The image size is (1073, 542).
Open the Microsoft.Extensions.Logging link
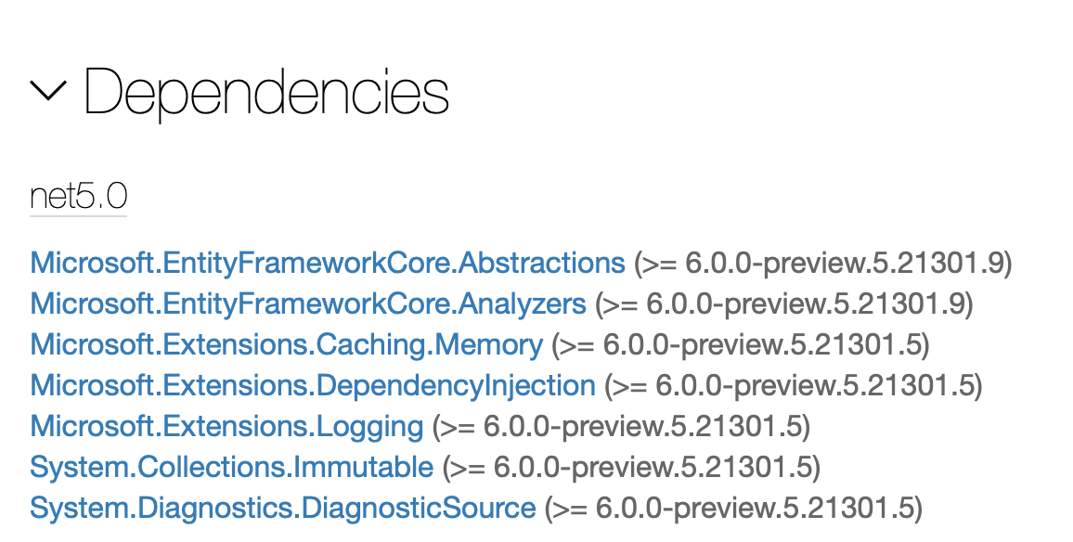(x=226, y=426)
